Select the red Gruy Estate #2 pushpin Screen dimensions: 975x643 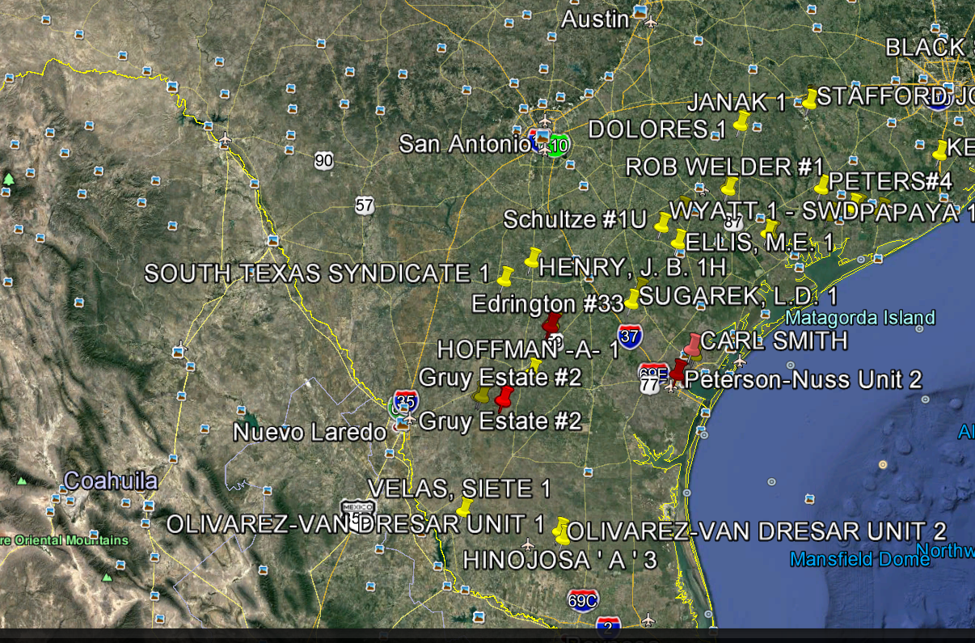[x=504, y=398]
